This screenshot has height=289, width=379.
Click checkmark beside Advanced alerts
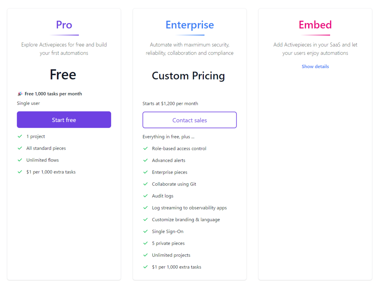(x=146, y=160)
